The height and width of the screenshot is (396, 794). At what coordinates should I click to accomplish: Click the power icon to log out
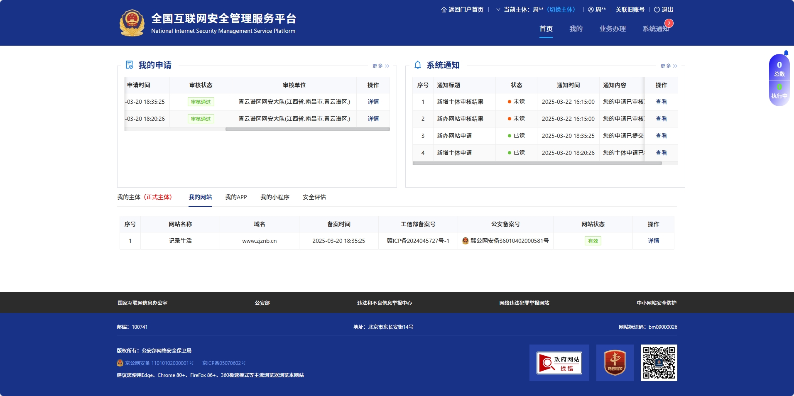[657, 10]
